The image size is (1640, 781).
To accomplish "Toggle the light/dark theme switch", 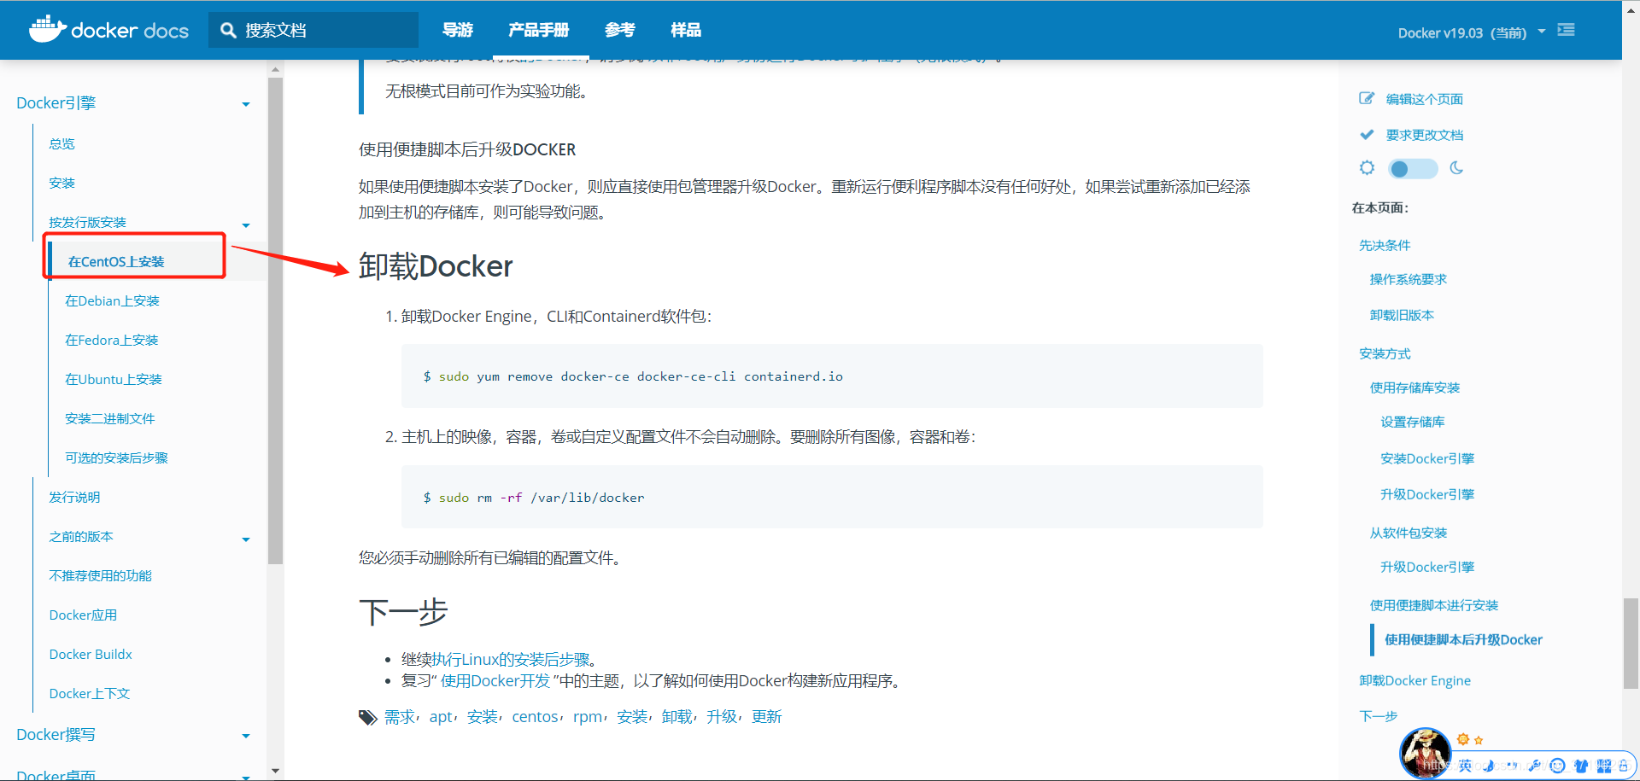I will point(1413,168).
